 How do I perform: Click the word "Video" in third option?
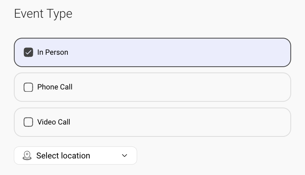[x=46, y=122]
